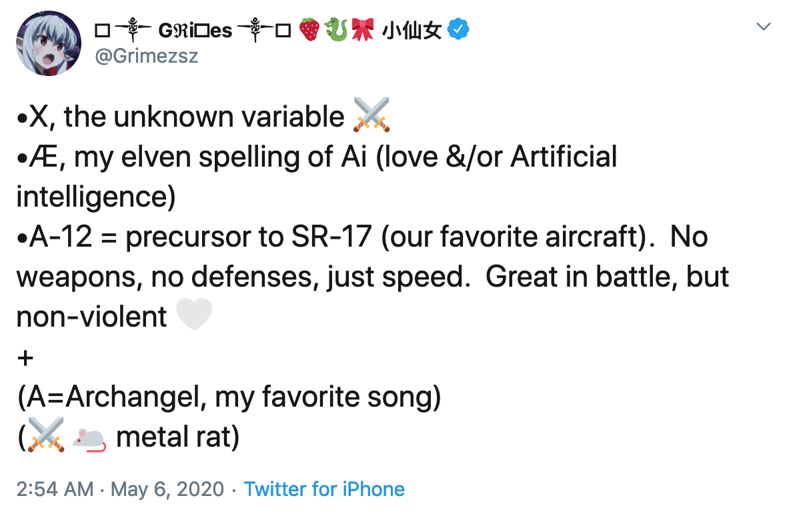Click the green dragon emoji in name
The width and height of the screenshot is (791, 512).
336,29
